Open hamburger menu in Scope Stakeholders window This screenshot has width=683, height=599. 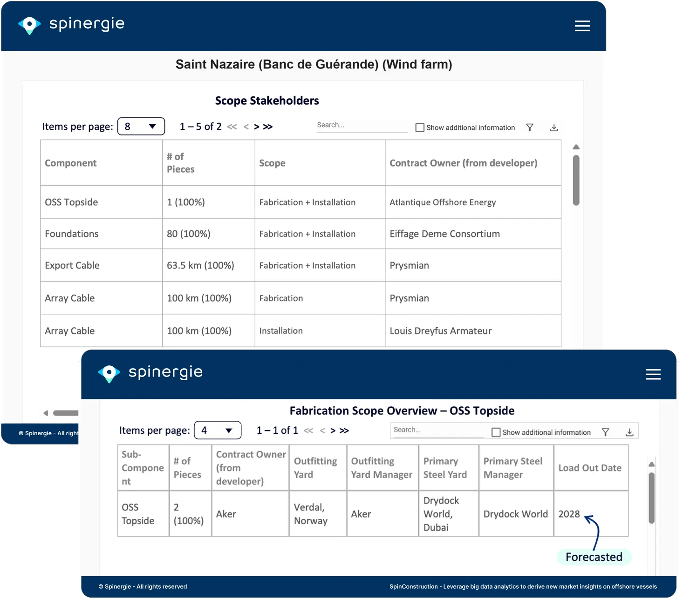582,26
